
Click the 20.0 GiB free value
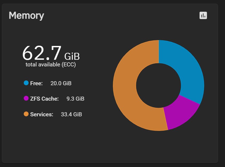[61, 83]
